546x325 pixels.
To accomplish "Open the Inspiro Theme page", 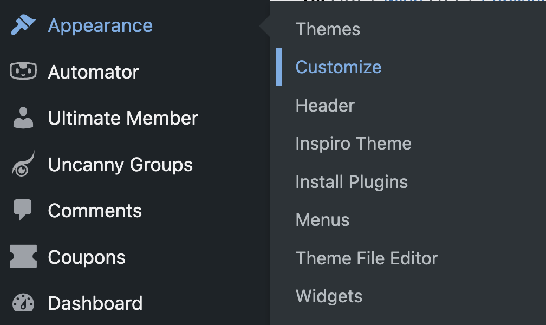I will click(x=353, y=143).
